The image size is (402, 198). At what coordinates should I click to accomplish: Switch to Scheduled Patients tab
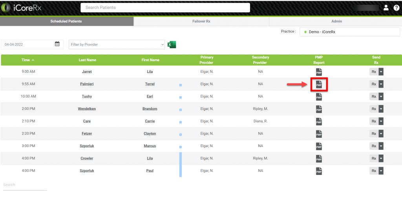[x=66, y=22]
